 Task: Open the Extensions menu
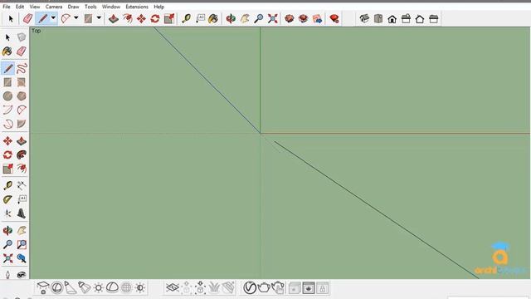137,7
